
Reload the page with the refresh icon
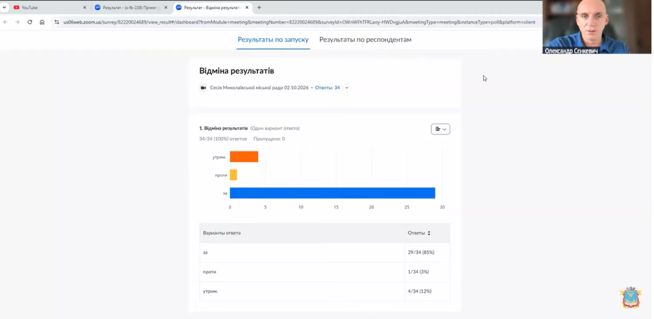[x=30, y=22]
